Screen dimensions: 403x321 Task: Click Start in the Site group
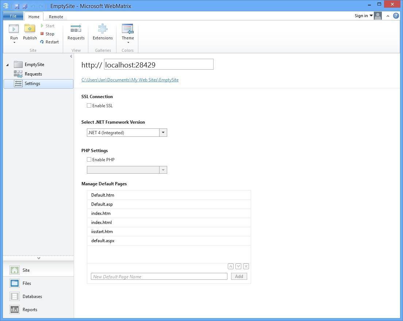(47, 26)
